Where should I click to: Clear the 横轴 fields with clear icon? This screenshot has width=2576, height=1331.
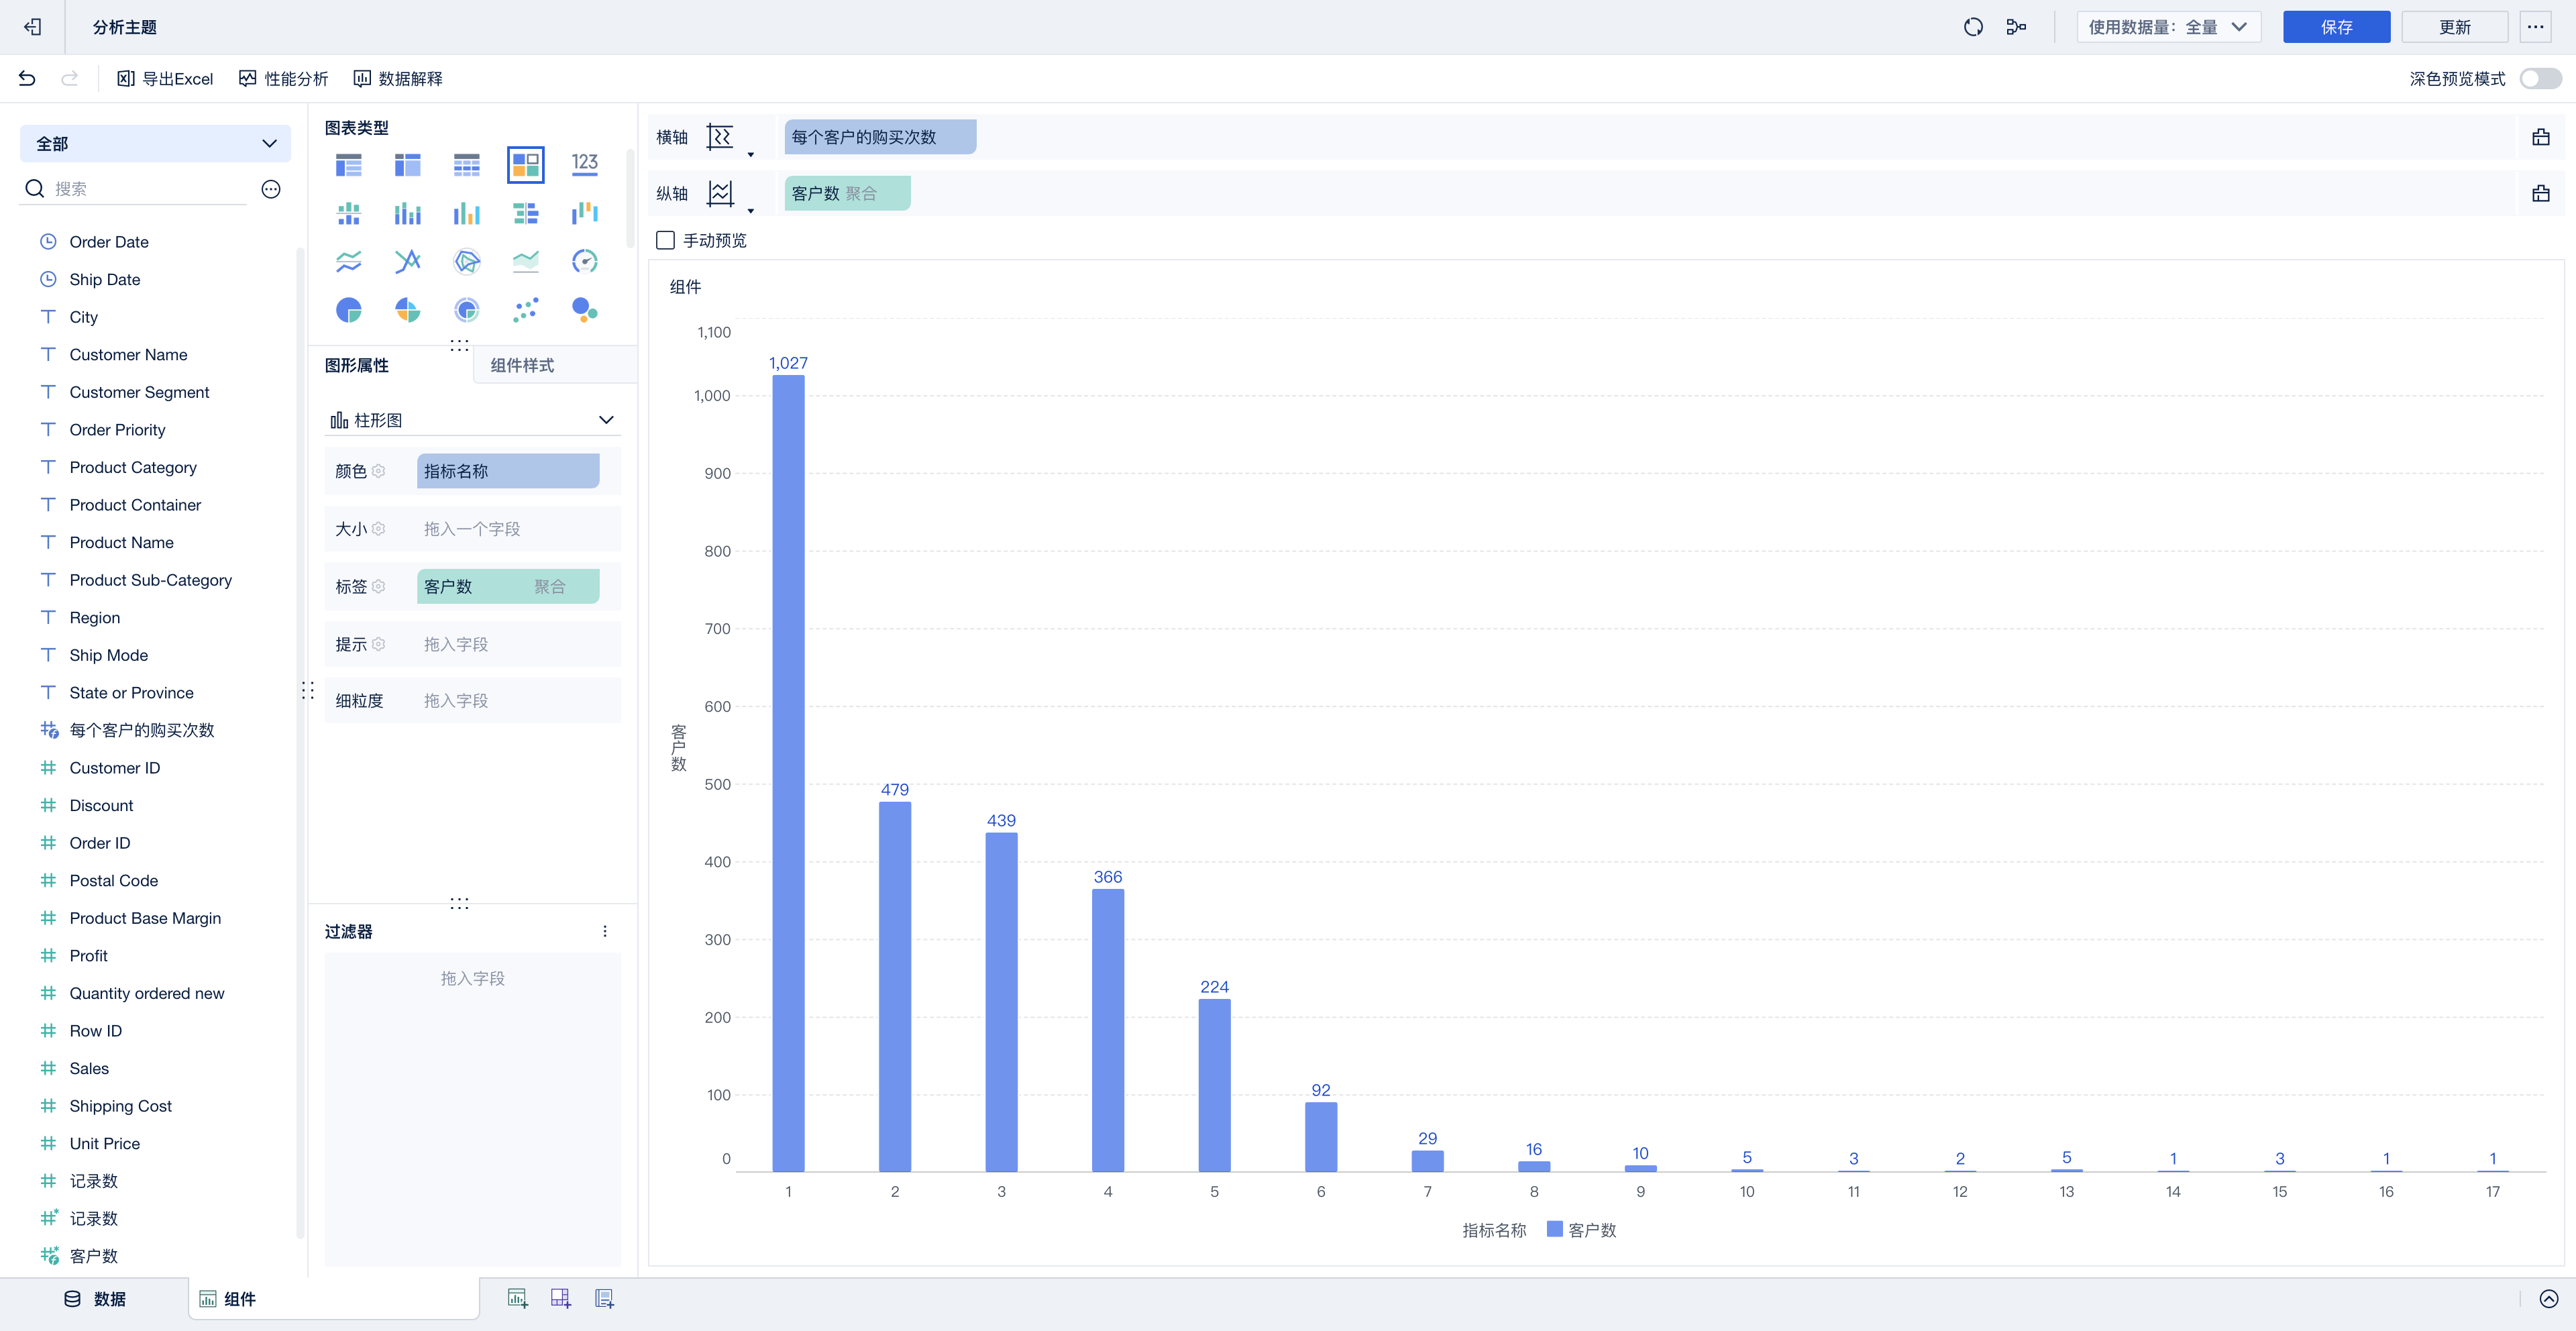2540,137
